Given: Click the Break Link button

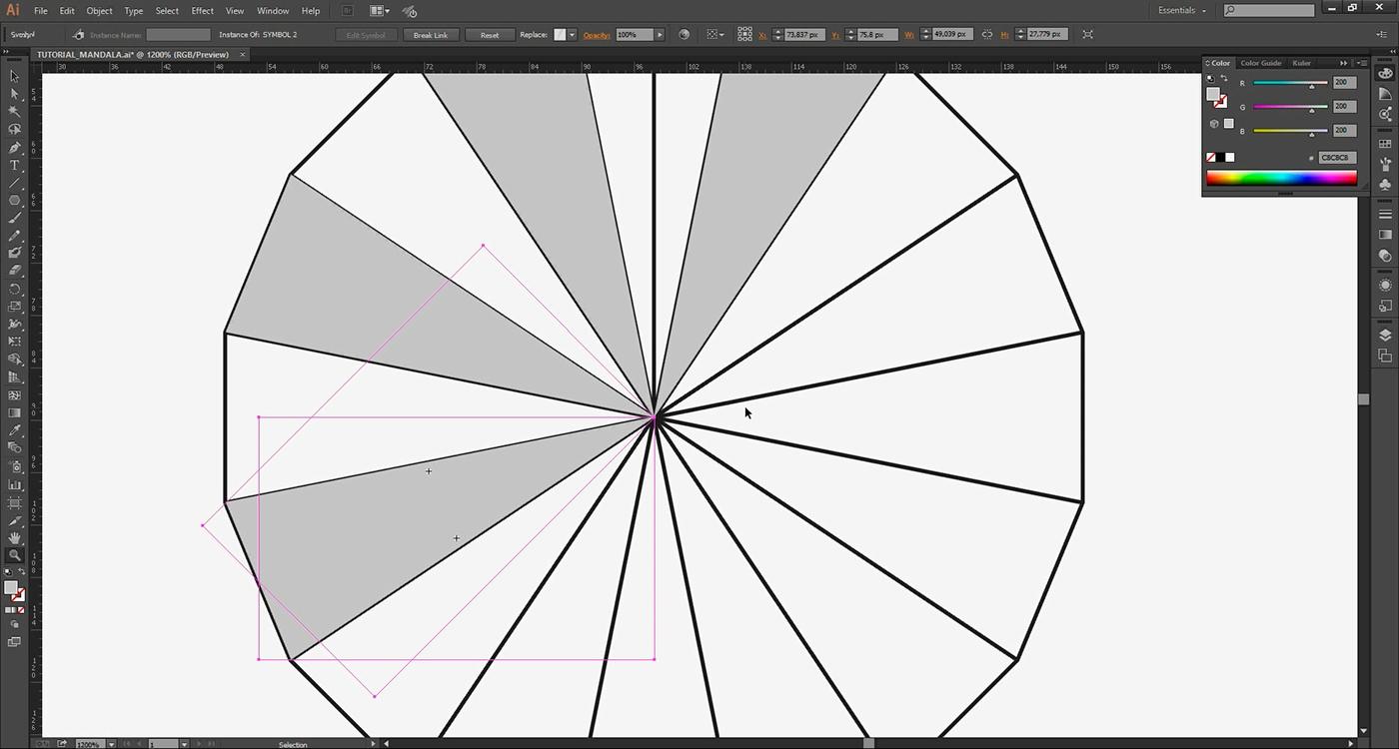Looking at the screenshot, I should tap(431, 35).
